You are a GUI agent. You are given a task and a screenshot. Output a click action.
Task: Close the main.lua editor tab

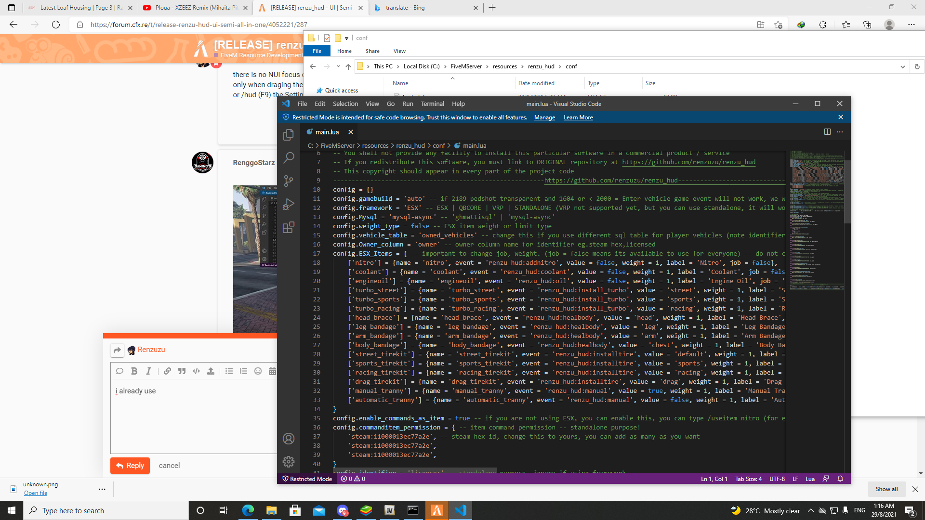pos(351,132)
